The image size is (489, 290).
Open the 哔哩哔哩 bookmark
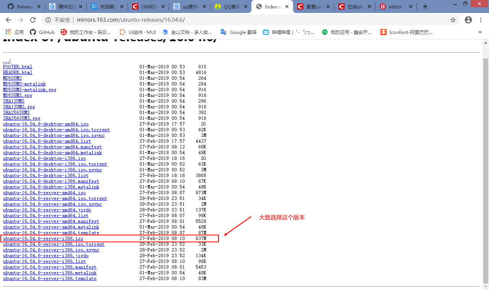pyautogui.click(x=289, y=32)
